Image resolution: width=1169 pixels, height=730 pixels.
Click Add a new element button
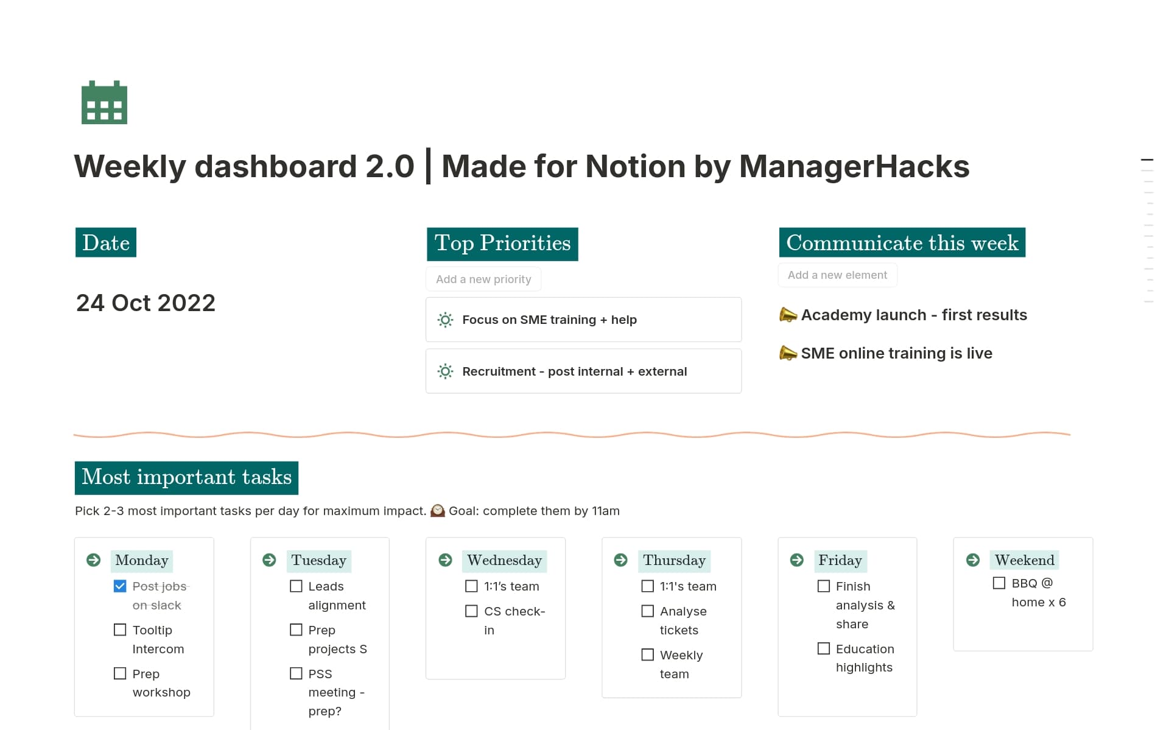(x=837, y=275)
